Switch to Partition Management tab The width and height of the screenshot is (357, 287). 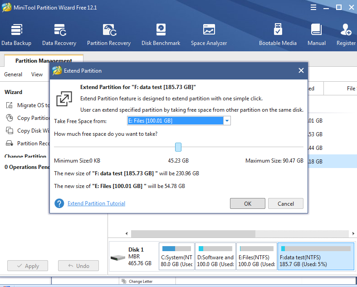click(44, 60)
